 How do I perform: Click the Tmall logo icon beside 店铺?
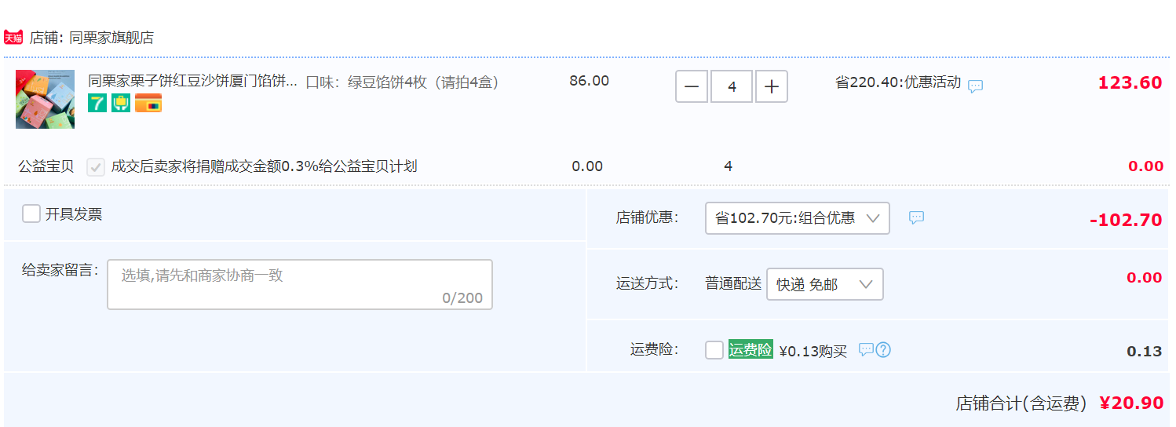tap(13, 37)
